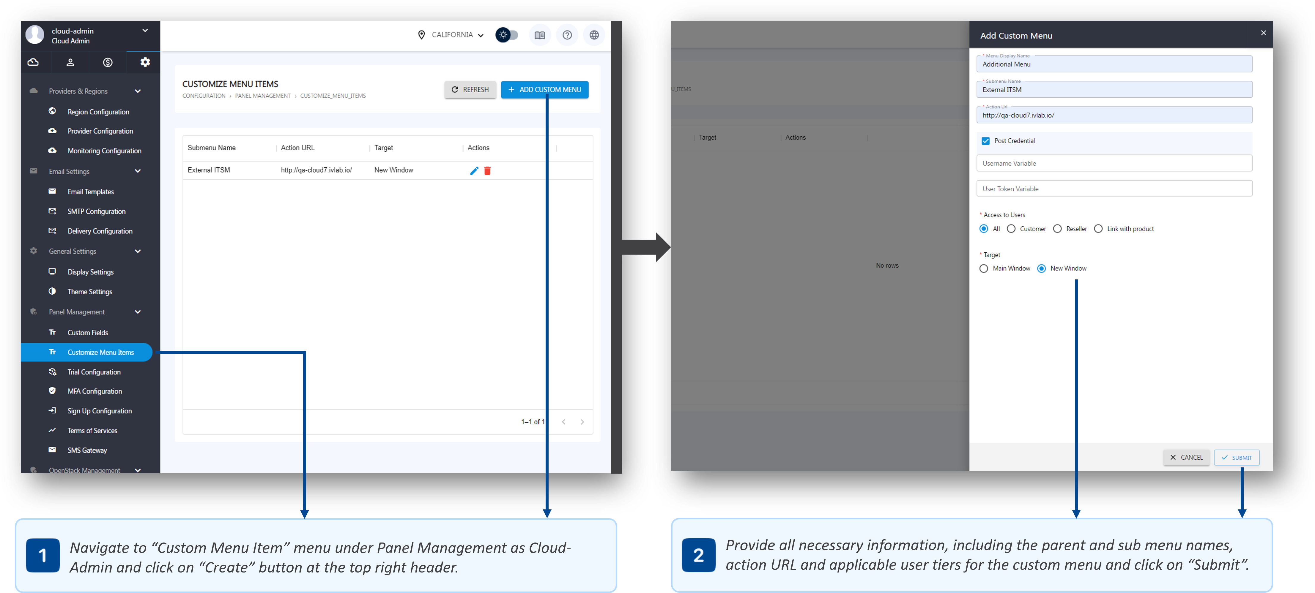The image size is (1315, 593).
Task: Uncheck the Post Credential checkbox
Action: point(986,141)
